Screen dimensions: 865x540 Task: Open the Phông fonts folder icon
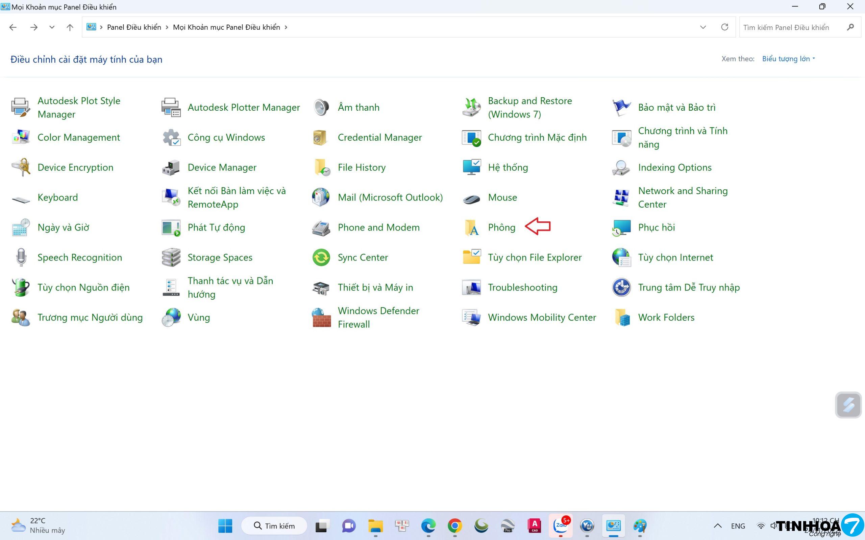coord(471,227)
